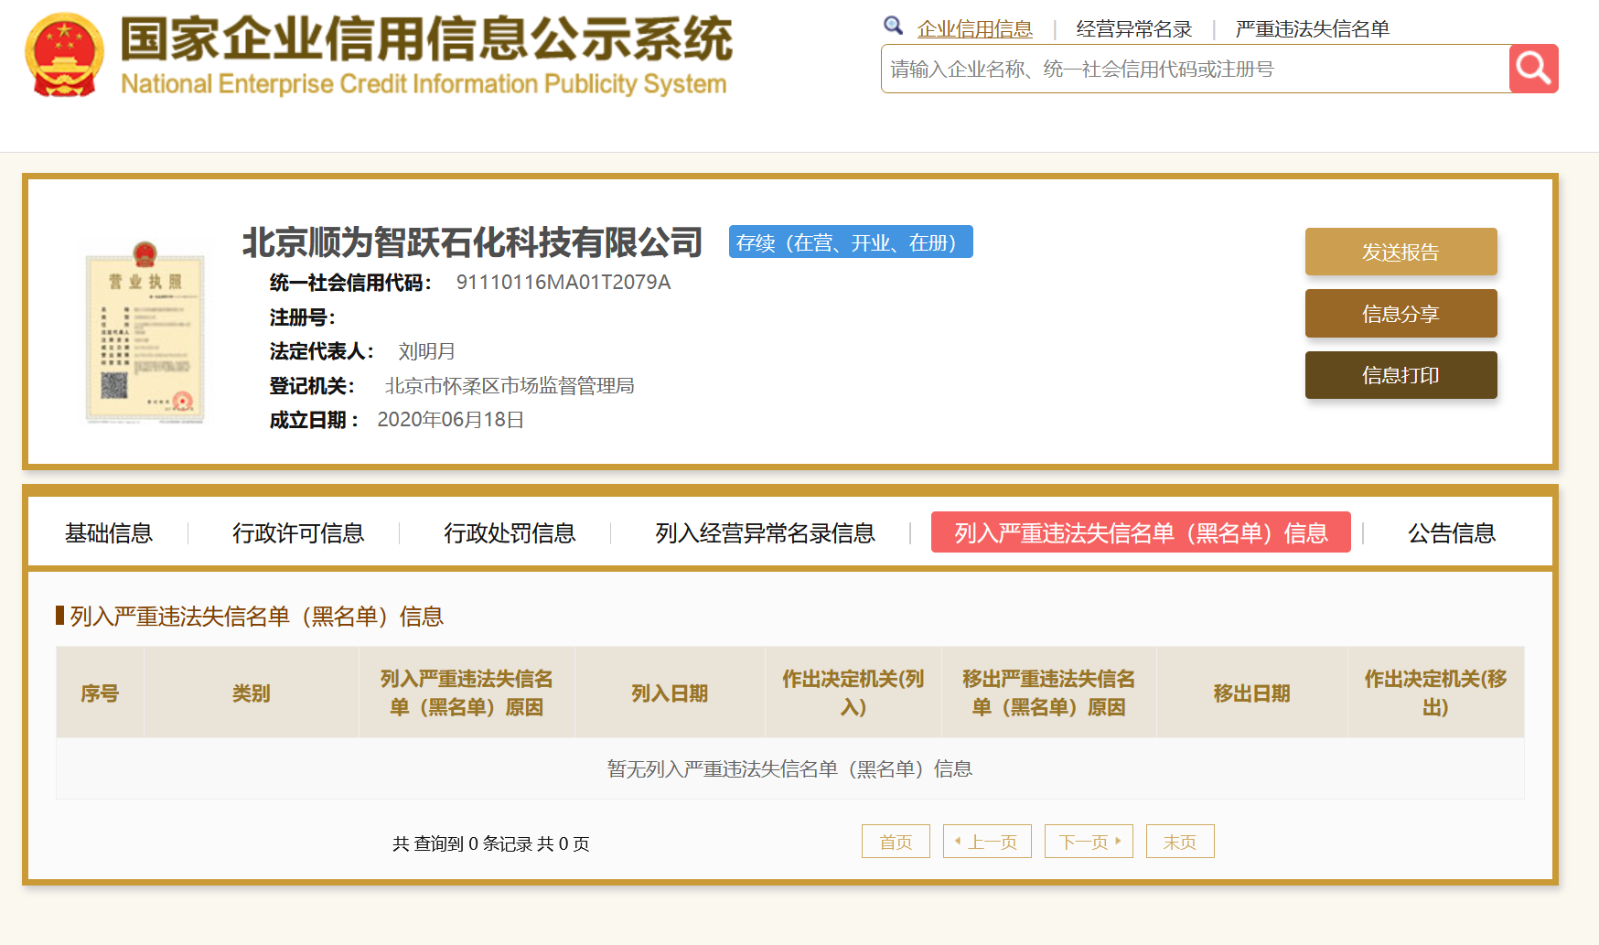1599x945 pixels.
Task: Go to first page with 首页
Action: click(x=896, y=842)
